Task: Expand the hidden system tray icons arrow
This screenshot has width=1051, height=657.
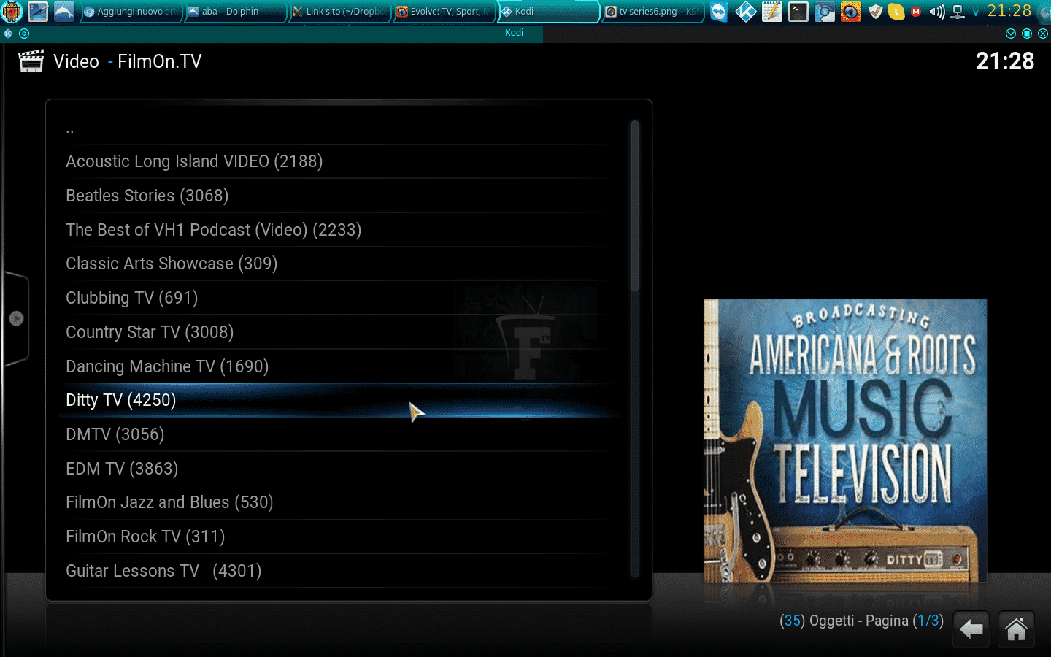Action: click(976, 12)
